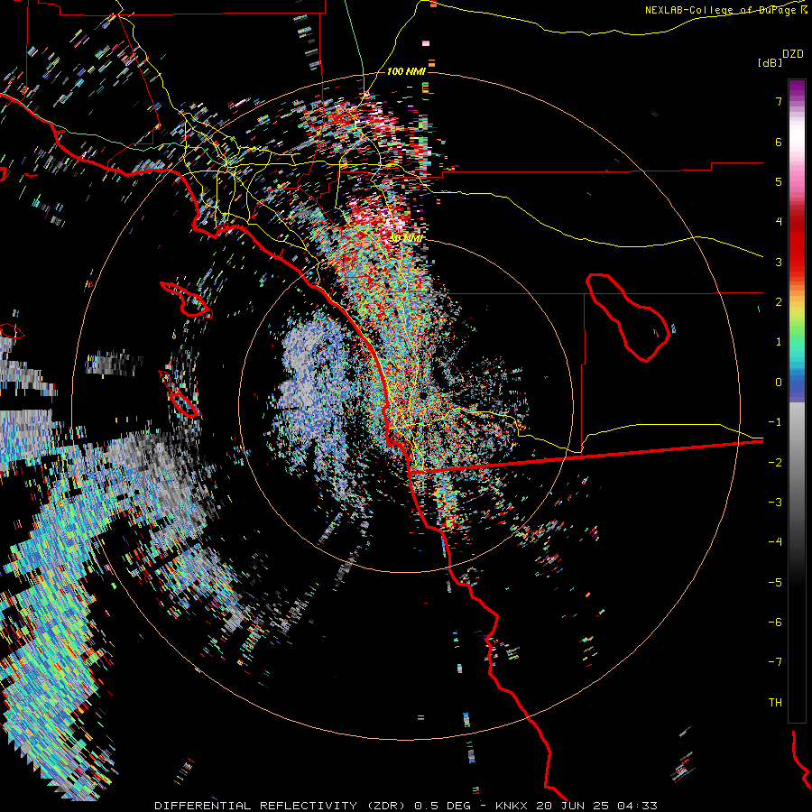Select the -1 value on the scale
812x812 pixels.
click(775, 422)
